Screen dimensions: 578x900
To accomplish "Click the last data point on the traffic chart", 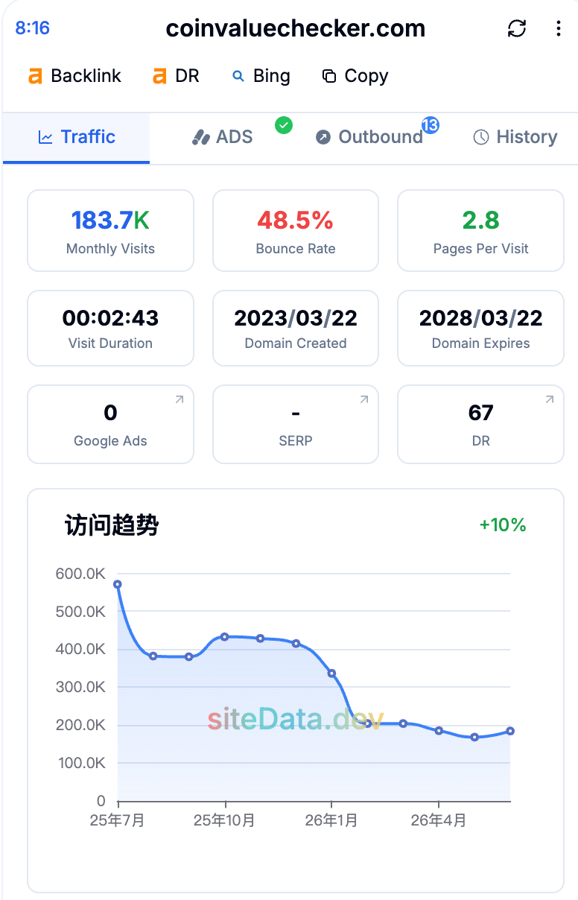I will point(510,731).
